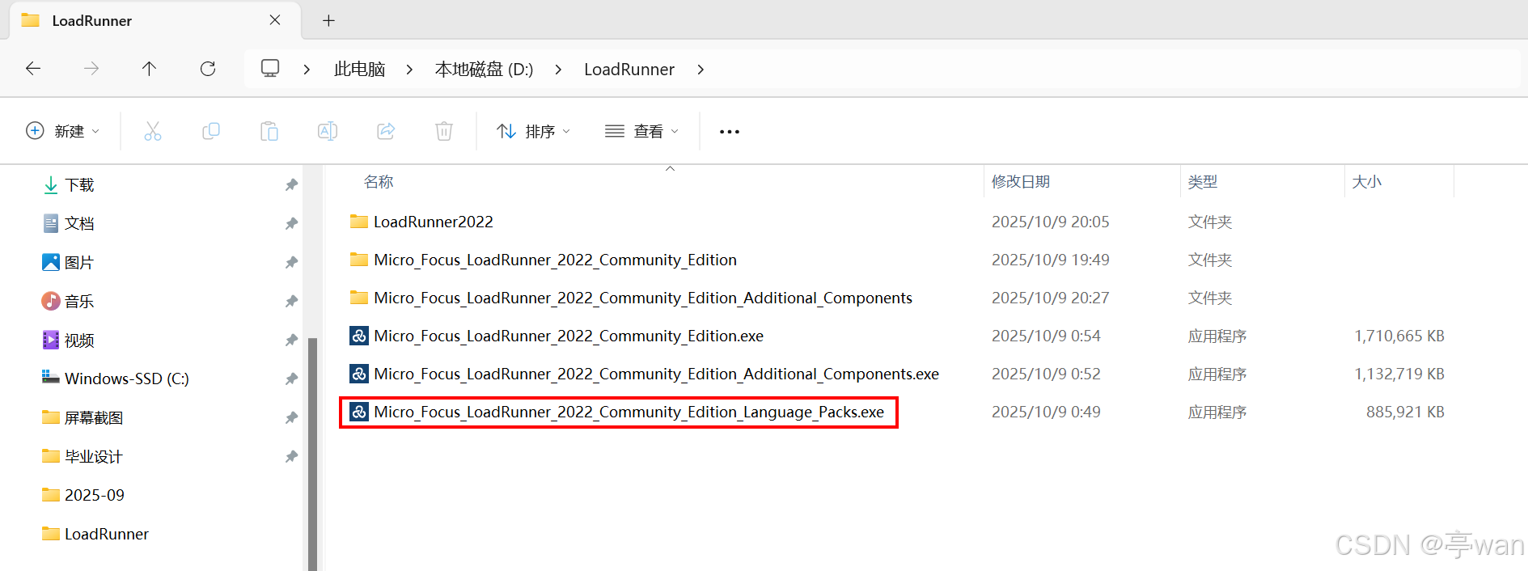This screenshot has width=1528, height=571.
Task: Click the LoadRunner2022 folder icon
Action: pos(359,222)
